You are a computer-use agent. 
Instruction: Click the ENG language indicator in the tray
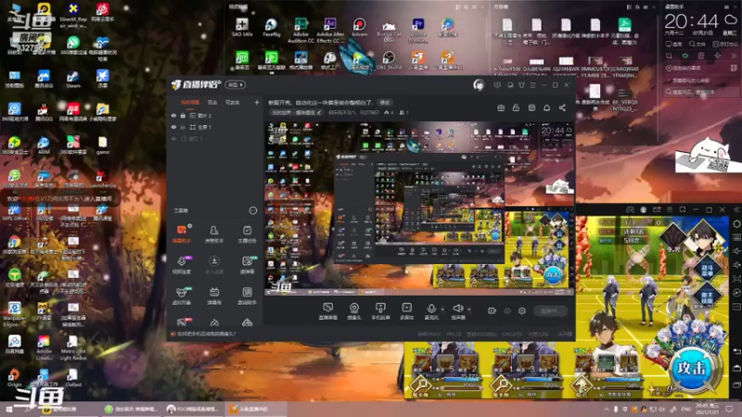(x=685, y=409)
